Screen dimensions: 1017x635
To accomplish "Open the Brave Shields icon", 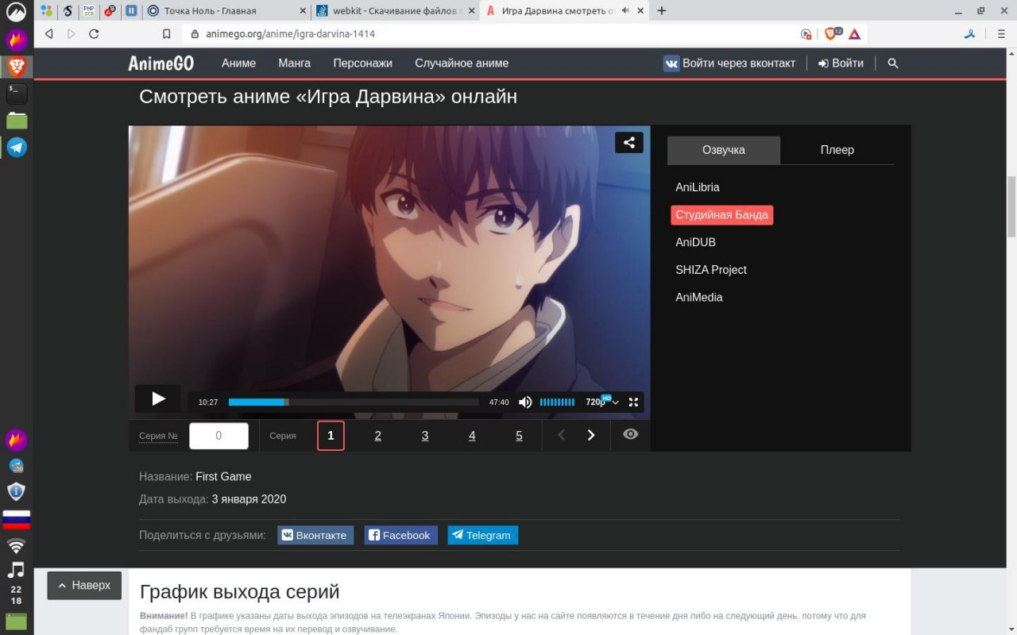I will [831, 33].
